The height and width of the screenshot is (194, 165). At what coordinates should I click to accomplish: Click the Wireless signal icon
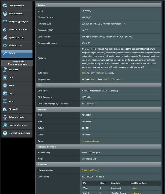pyautogui.click(x=5, y=70)
